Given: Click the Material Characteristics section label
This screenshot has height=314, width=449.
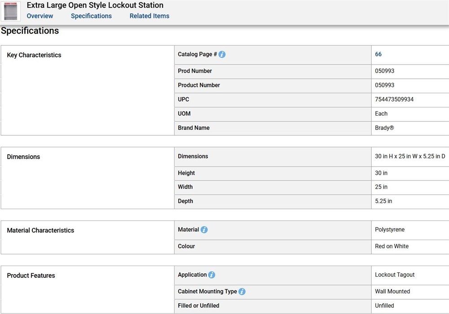Looking at the screenshot, I should point(40,230).
